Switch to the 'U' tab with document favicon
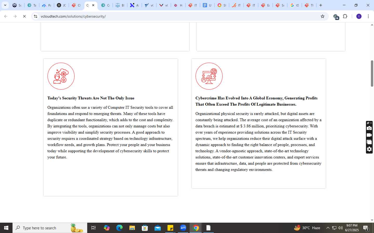This screenshot has height=233, width=374. point(207,5)
